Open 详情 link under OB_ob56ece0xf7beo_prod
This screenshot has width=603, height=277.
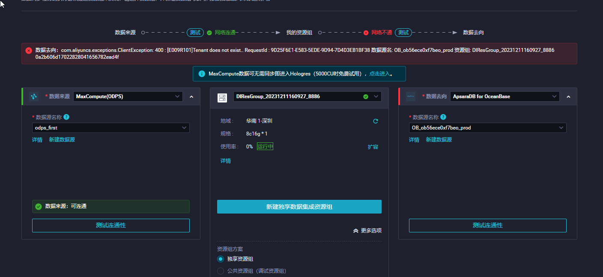click(x=414, y=140)
